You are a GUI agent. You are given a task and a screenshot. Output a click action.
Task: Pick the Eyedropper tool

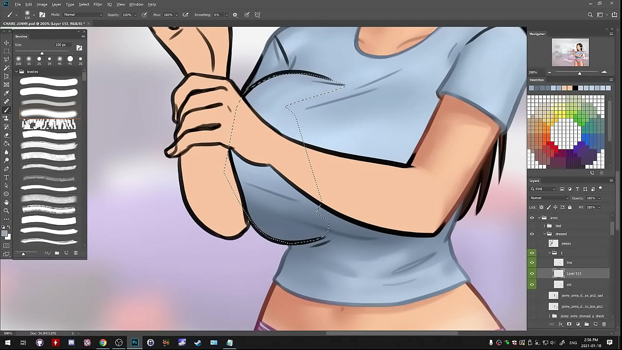click(6, 93)
